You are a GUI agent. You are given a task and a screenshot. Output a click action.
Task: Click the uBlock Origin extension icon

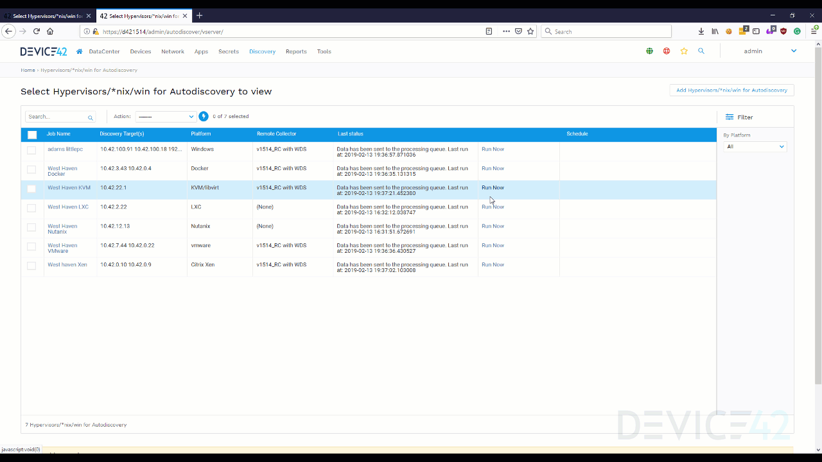(783, 31)
